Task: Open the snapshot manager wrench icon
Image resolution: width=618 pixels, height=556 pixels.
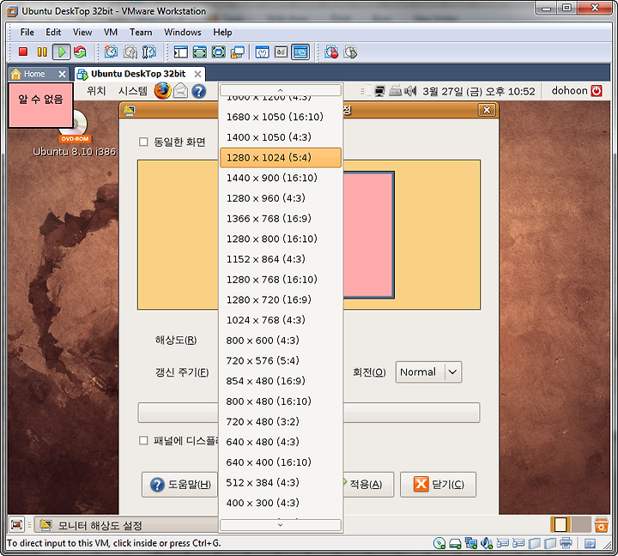Action: click(x=149, y=52)
